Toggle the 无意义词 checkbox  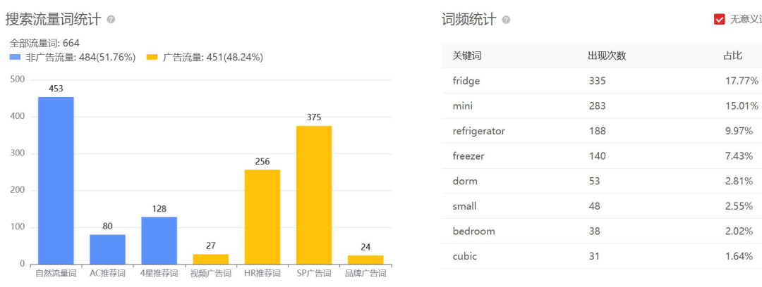pos(720,20)
